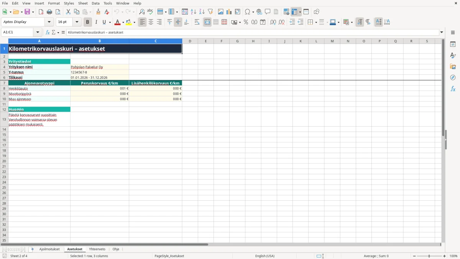Open the Borders dropdown arrow
The height and width of the screenshot is (259, 460).
(315, 22)
